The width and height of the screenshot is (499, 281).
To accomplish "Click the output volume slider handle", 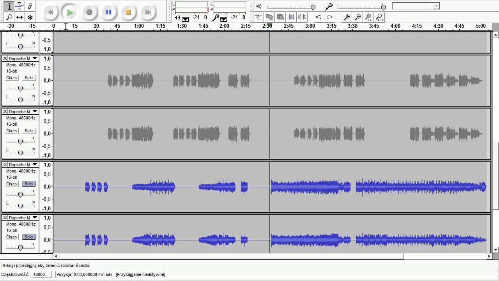I will coord(313,7).
